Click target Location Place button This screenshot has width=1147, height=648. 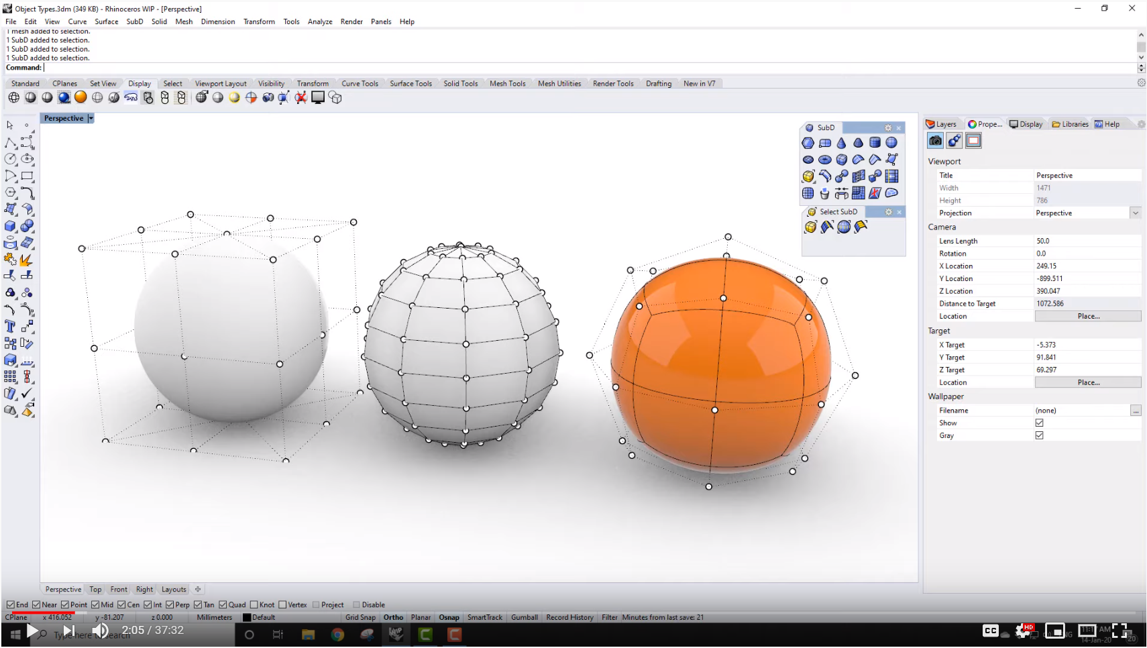(1088, 382)
